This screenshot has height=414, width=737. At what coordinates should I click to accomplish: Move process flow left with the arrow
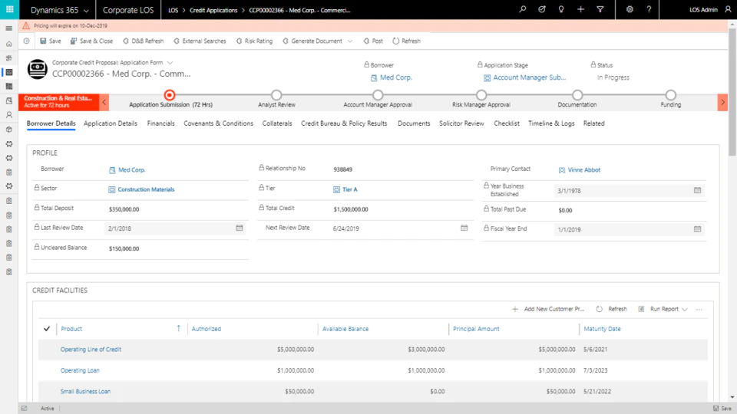point(104,102)
